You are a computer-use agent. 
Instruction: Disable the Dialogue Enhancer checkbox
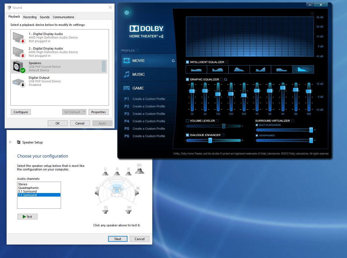click(x=188, y=135)
